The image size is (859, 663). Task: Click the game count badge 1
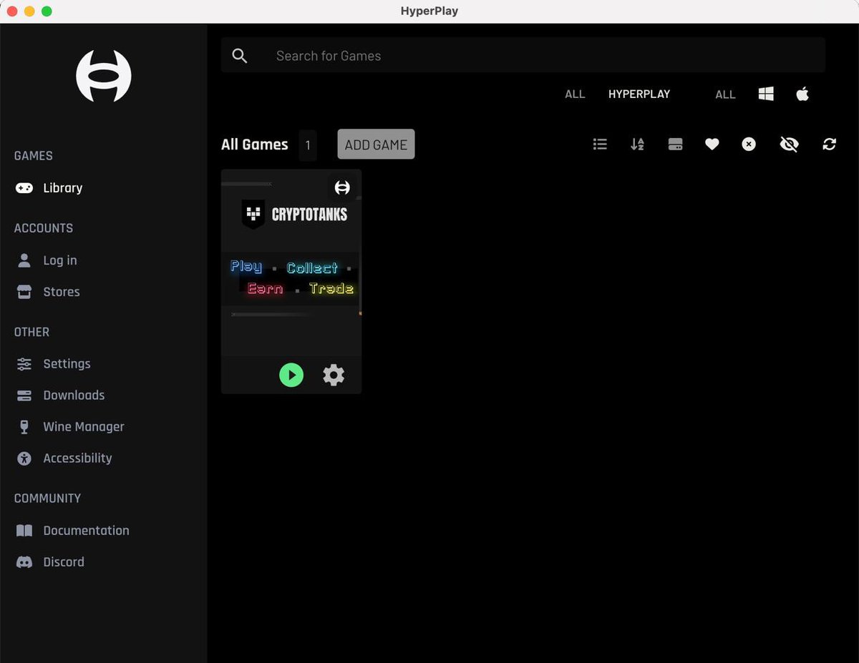click(308, 145)
